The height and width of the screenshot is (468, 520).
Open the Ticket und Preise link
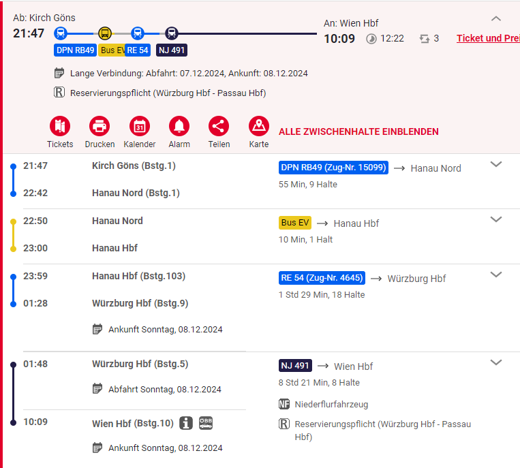(487, 38)
